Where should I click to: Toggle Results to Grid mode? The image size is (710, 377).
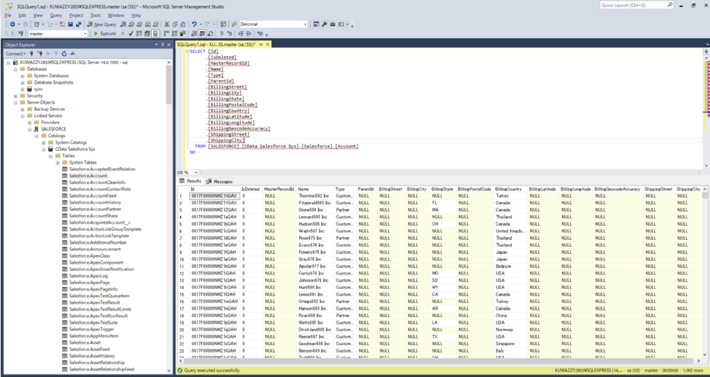coord(203,34)
